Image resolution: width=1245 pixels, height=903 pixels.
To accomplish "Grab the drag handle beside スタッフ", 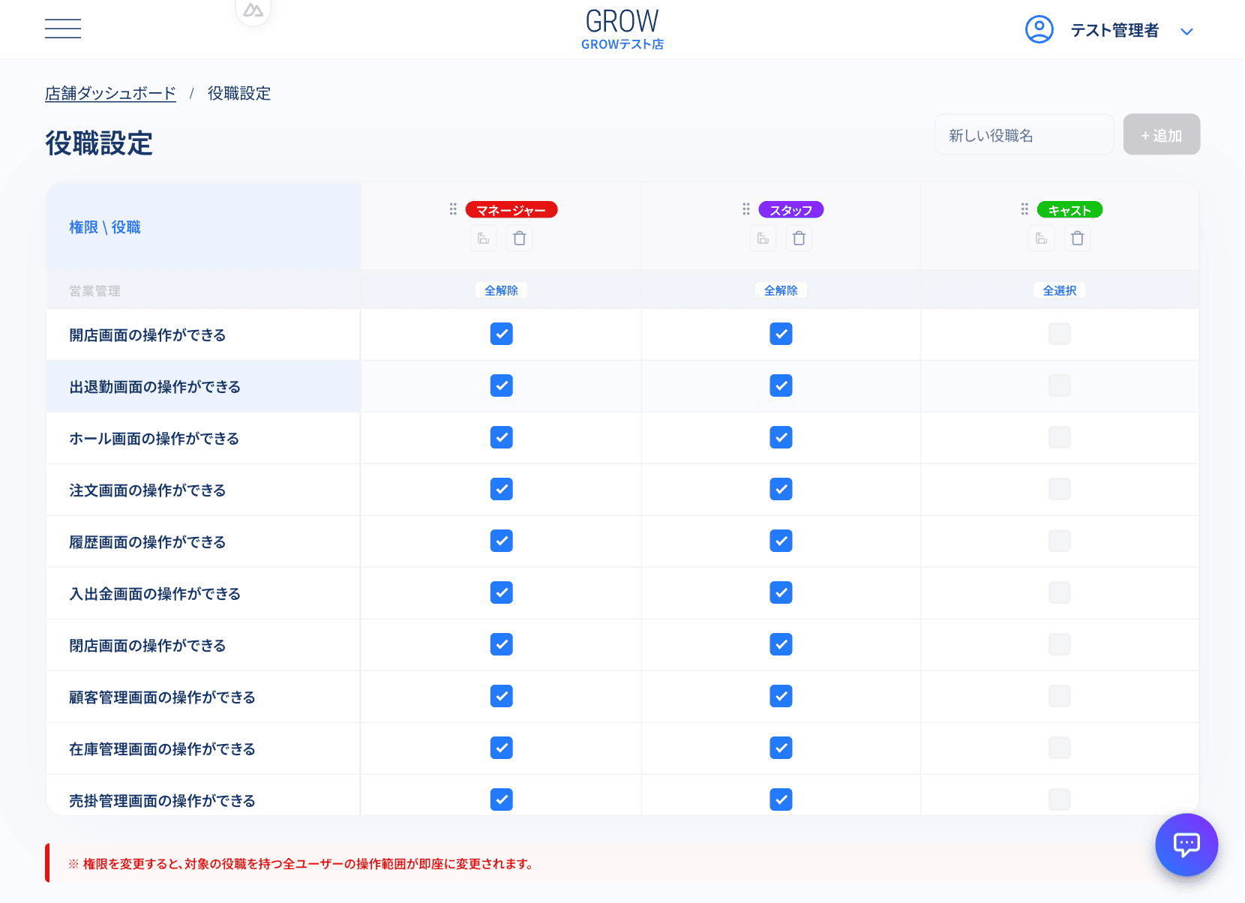I will [x=746, y=209].
